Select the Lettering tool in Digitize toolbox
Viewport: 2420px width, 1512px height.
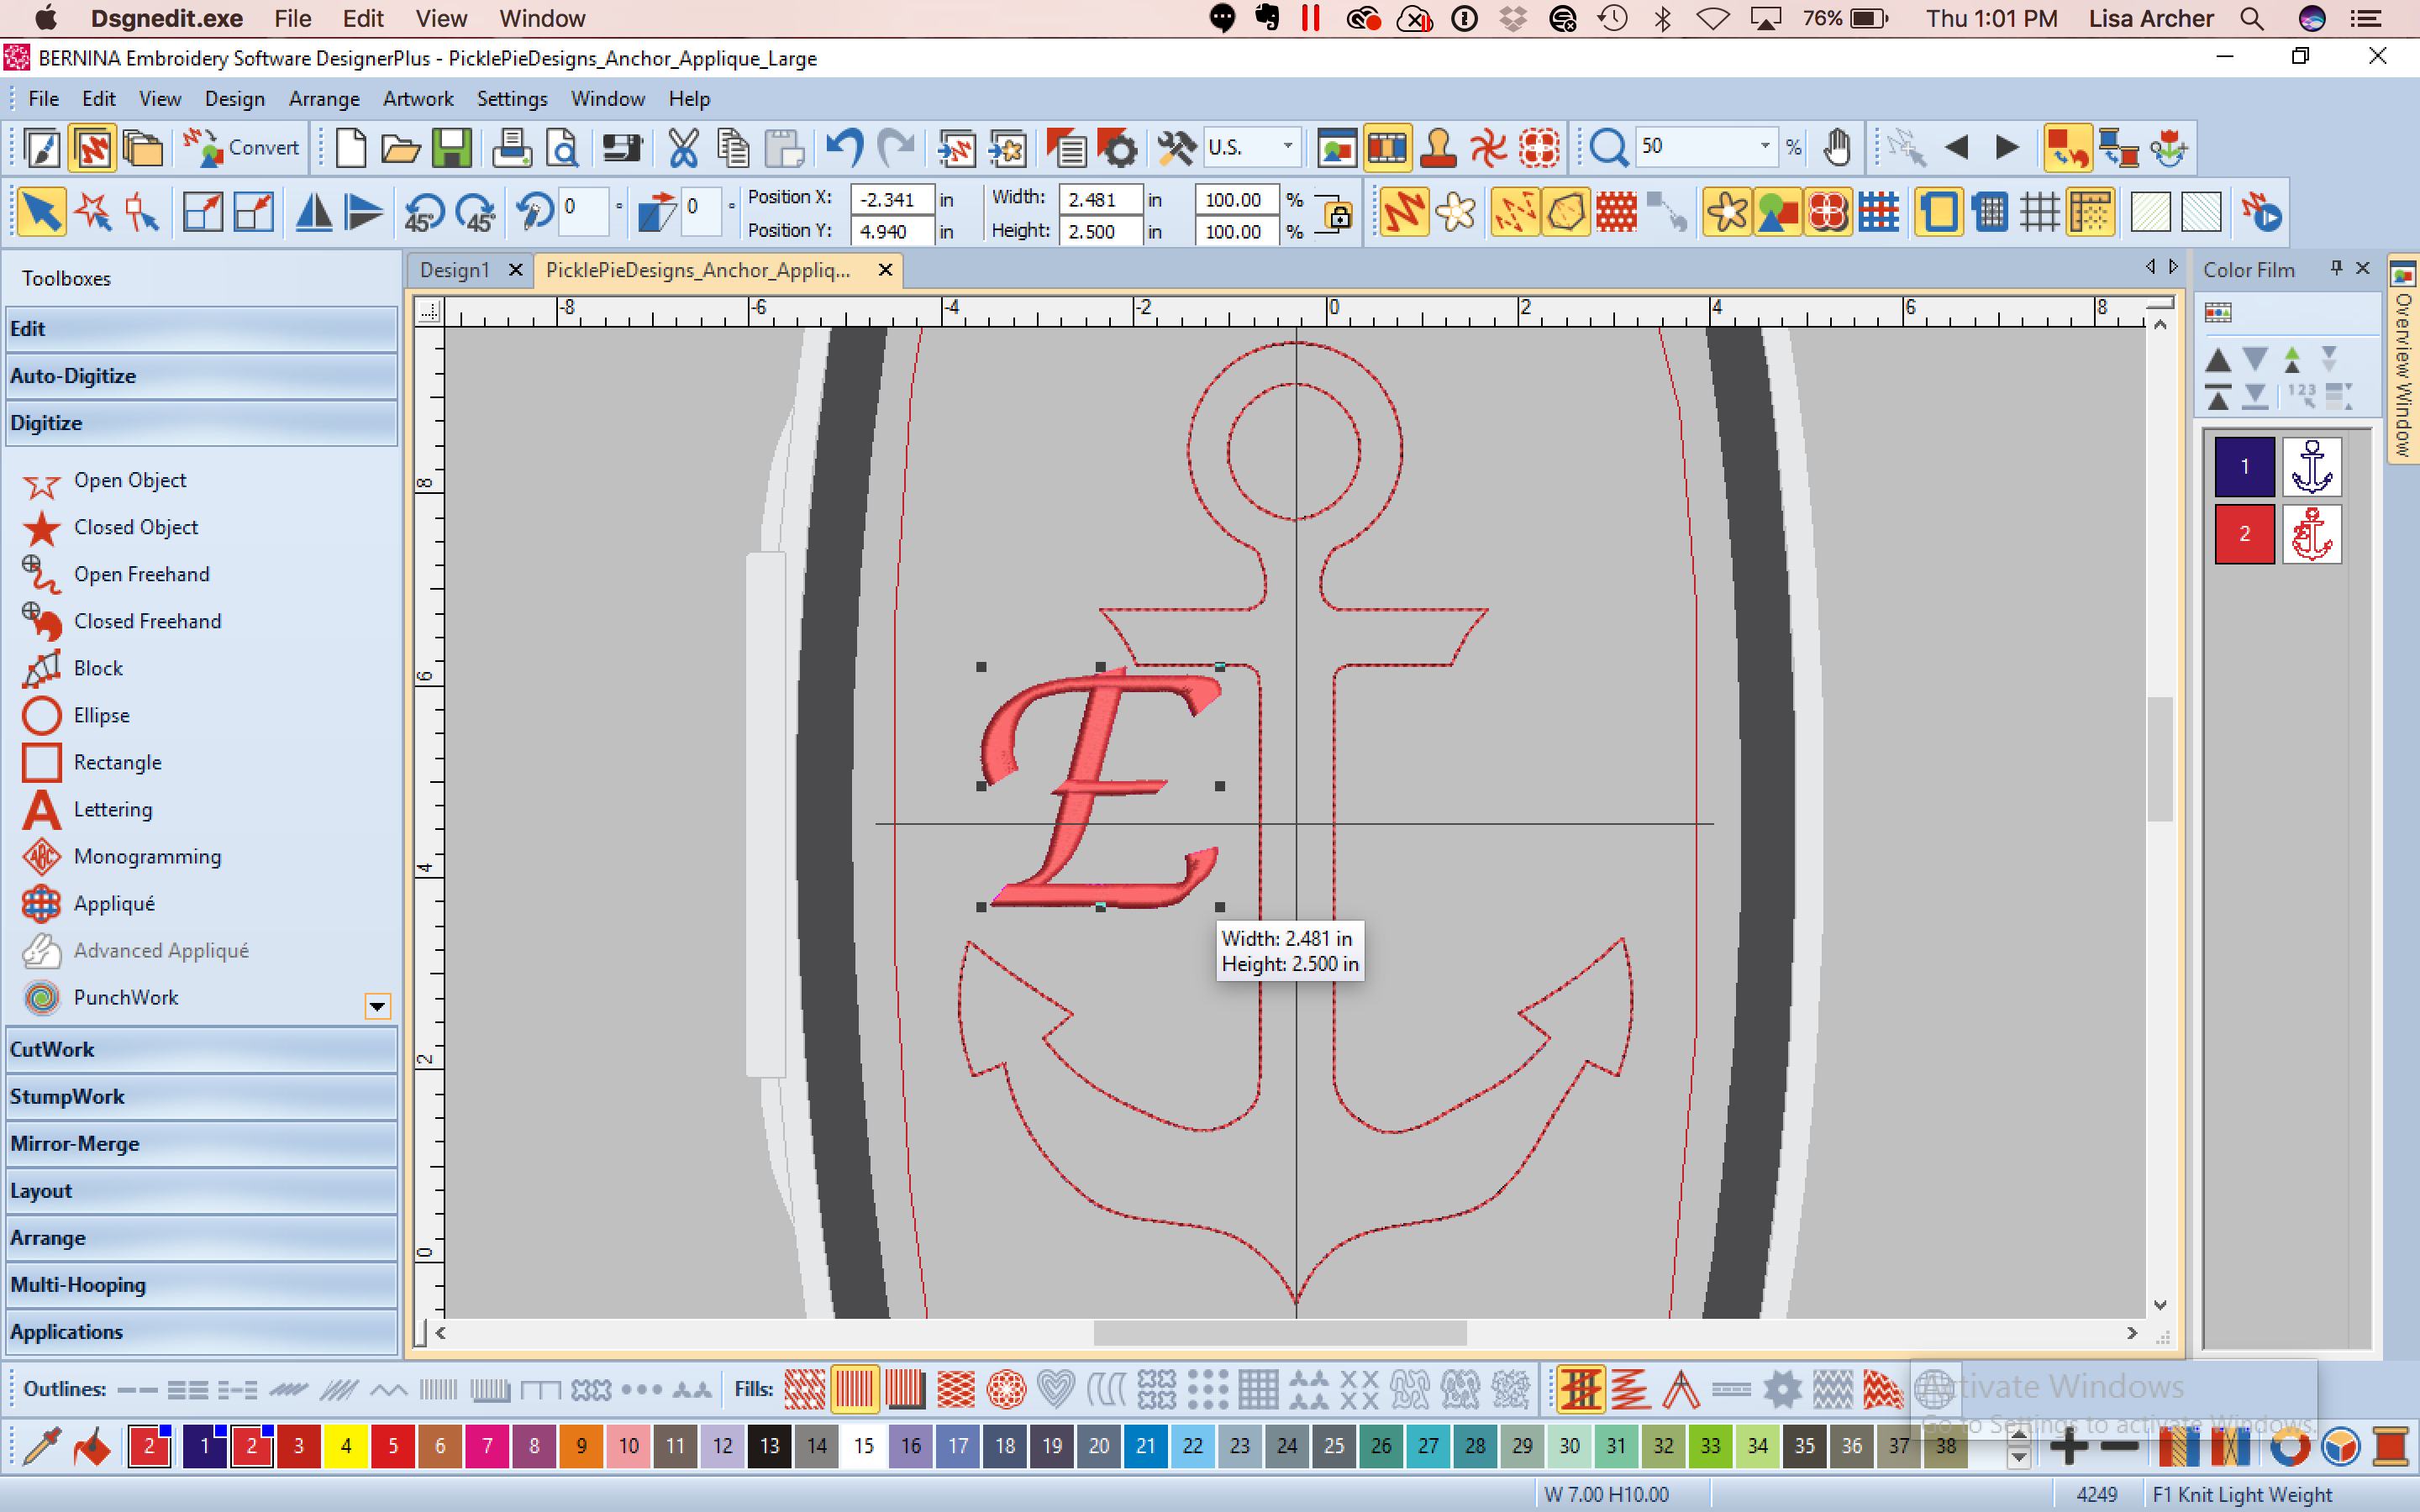(x=111, y=809)
